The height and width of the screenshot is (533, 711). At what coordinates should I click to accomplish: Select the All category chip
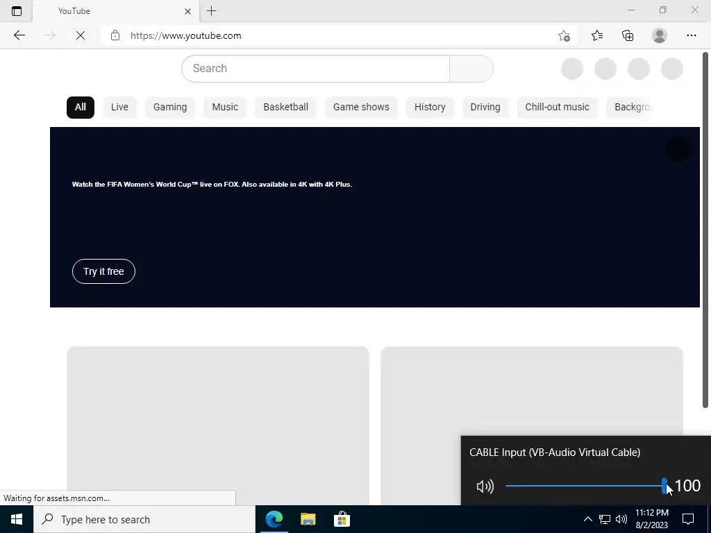[x=81, y=108]
